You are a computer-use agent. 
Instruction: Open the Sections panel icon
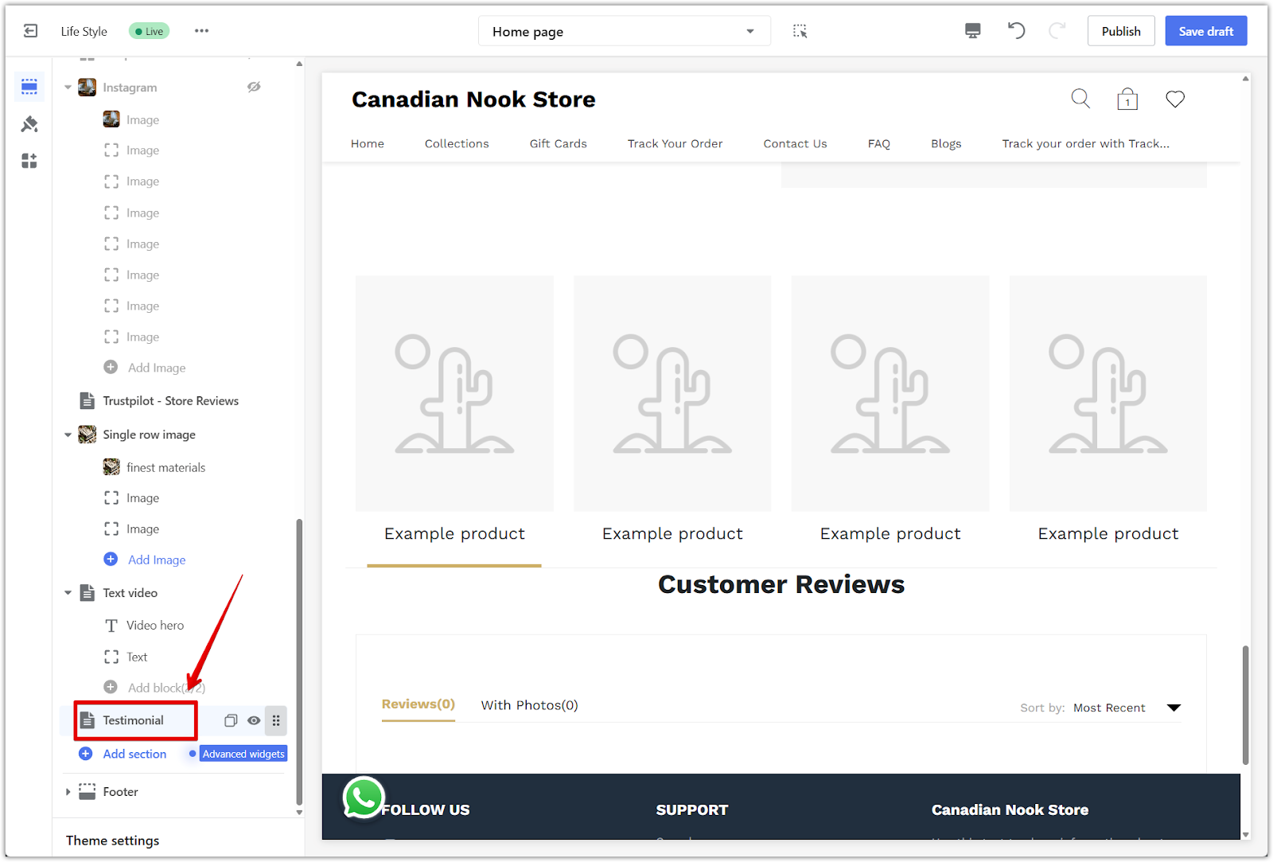click(29, 87)
